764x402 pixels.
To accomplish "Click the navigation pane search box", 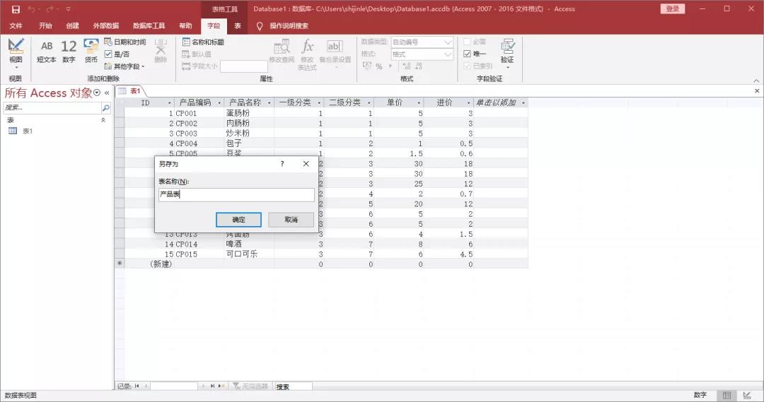I will [x=52, y=107].
